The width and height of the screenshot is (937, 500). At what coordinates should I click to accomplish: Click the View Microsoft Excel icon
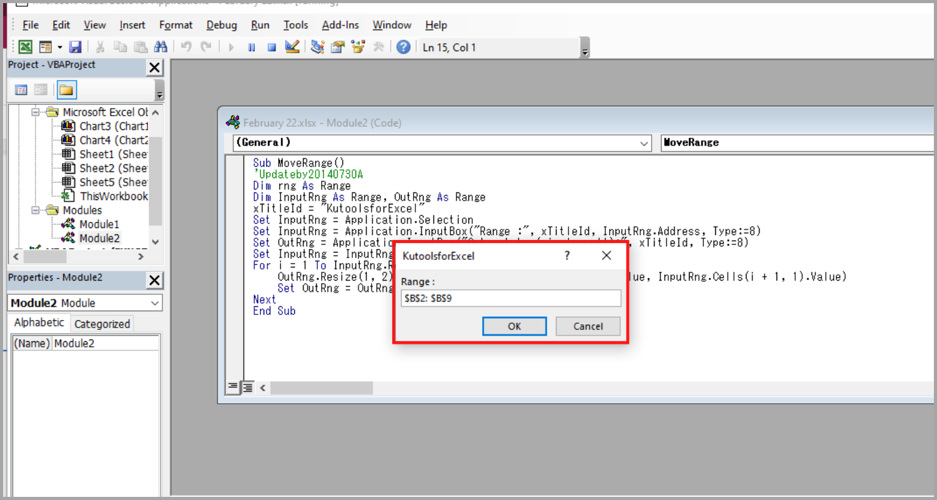point(25,46)
